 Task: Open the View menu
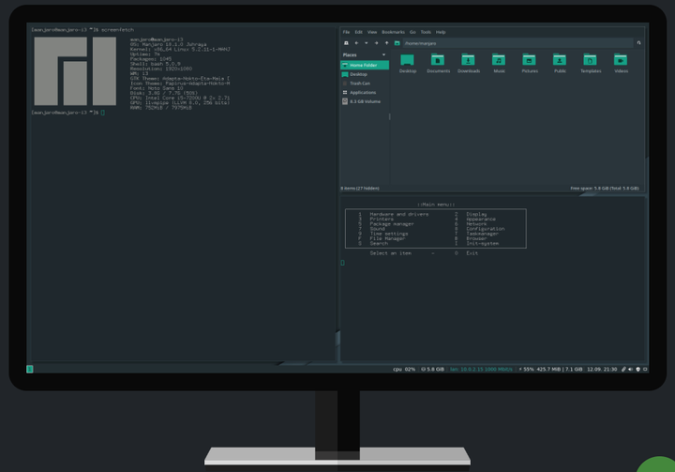tap(372, 32)
